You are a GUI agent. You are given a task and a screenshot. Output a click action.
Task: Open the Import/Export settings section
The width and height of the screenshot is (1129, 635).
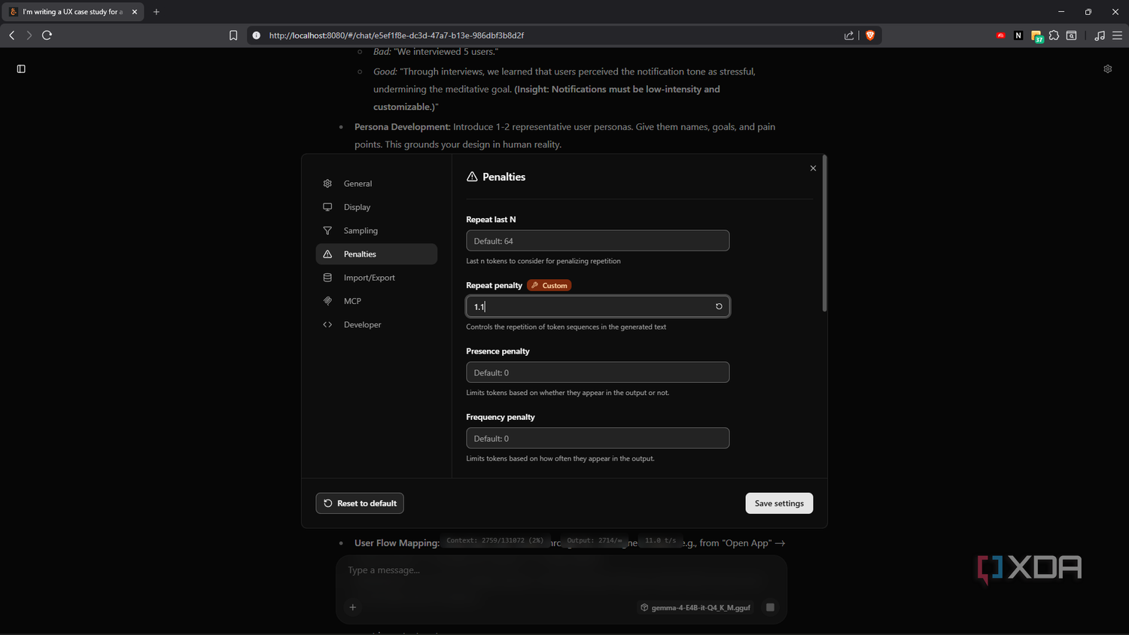click(x=376, y=278)
